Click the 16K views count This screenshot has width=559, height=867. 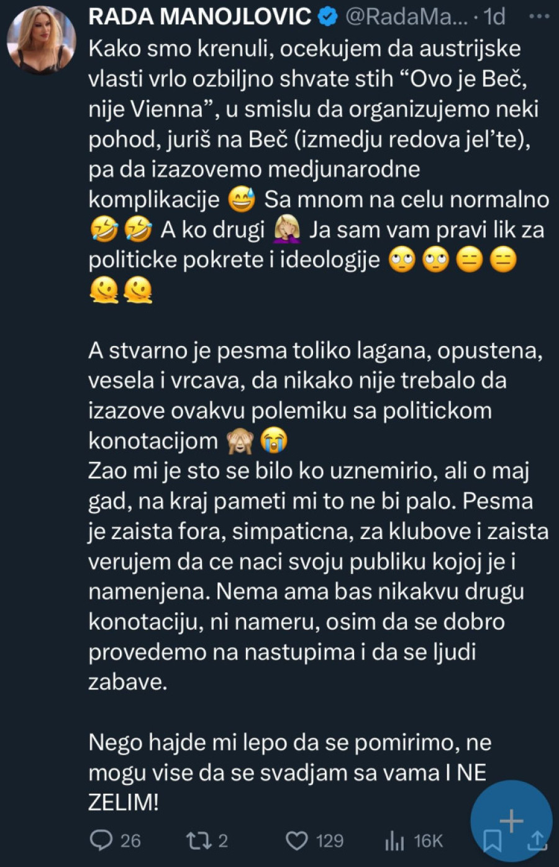point(428,840)
